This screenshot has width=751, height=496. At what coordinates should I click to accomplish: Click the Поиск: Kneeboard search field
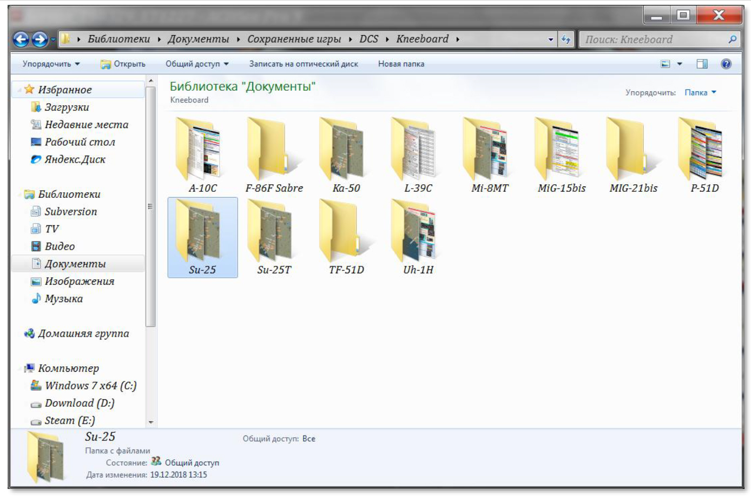(655, 39)
